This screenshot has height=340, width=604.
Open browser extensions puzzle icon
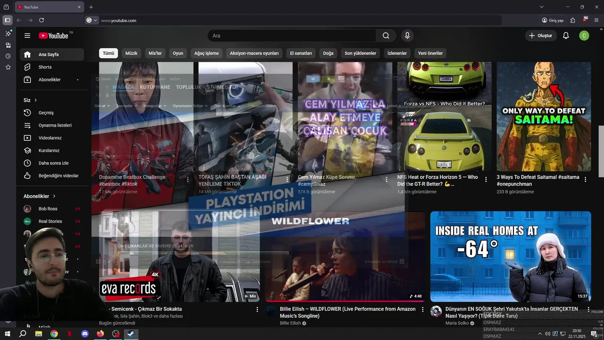click(572, 20)
